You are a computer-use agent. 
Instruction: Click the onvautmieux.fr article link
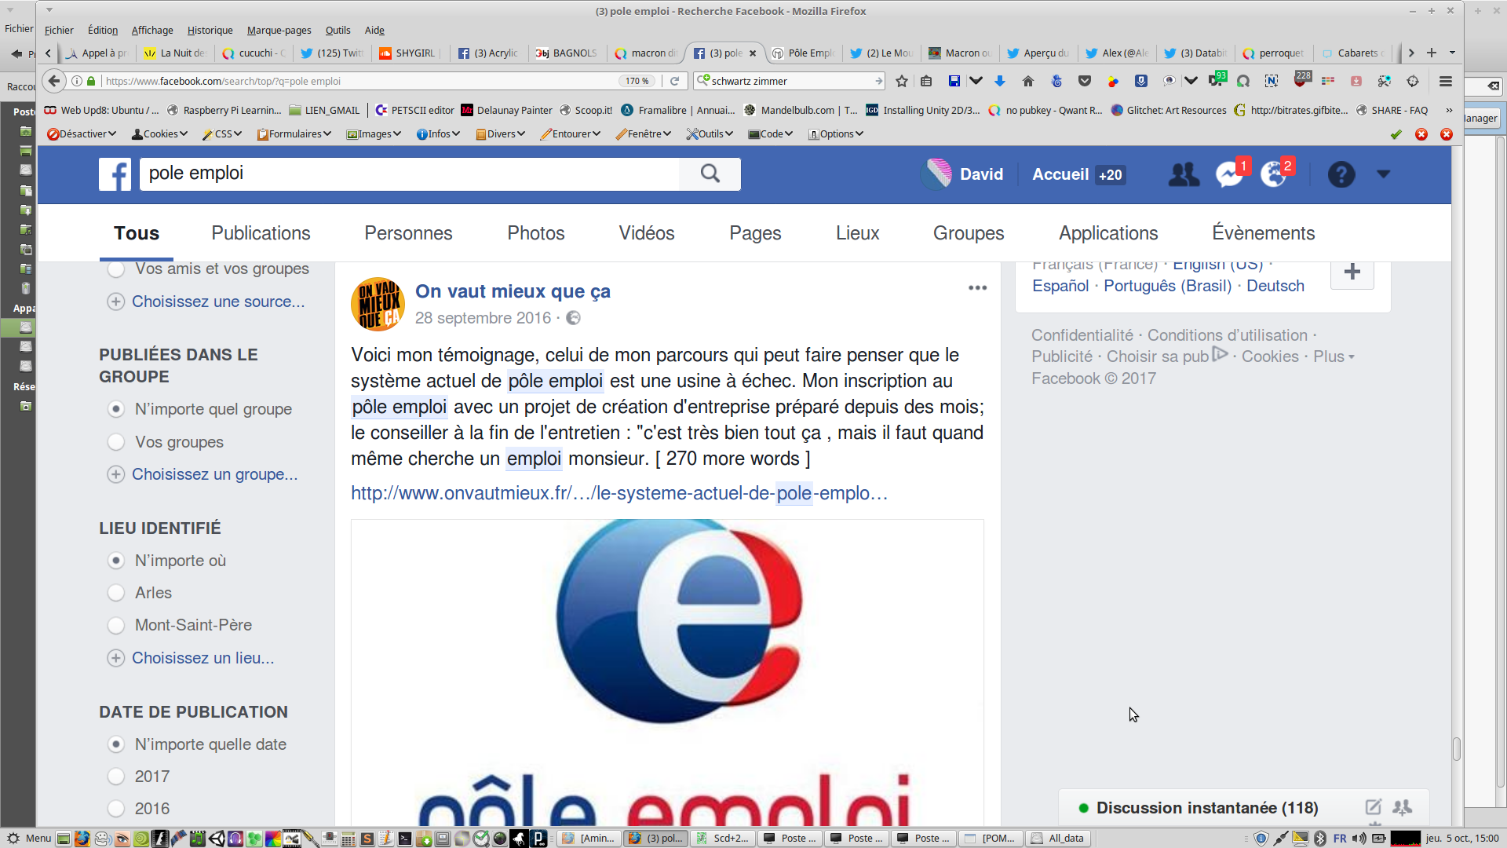click(618, 493)
